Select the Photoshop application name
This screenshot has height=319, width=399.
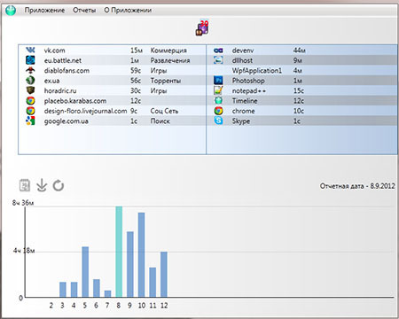click(248, 81)
